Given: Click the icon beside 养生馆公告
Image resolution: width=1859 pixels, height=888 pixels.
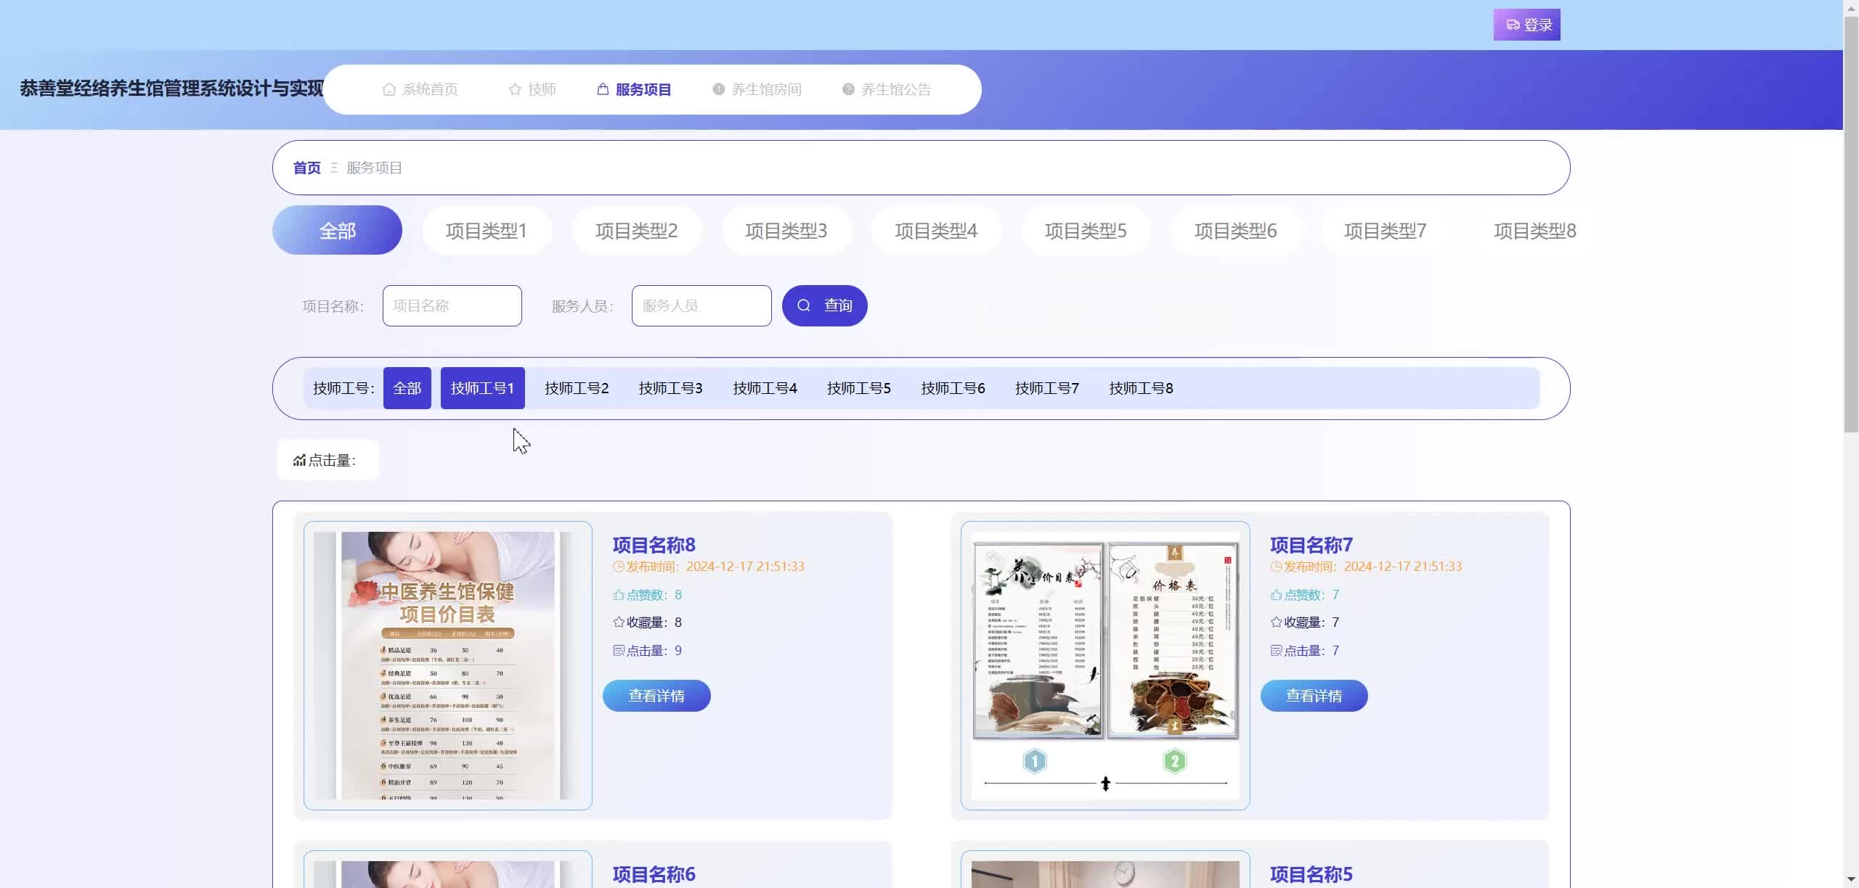Looking at the screenshot, I should tap(848, 89).
